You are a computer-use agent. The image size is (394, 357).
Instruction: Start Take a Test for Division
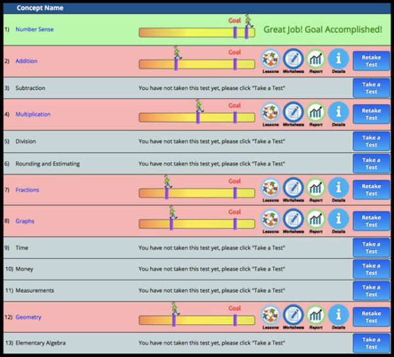click(x=371, y=141)
